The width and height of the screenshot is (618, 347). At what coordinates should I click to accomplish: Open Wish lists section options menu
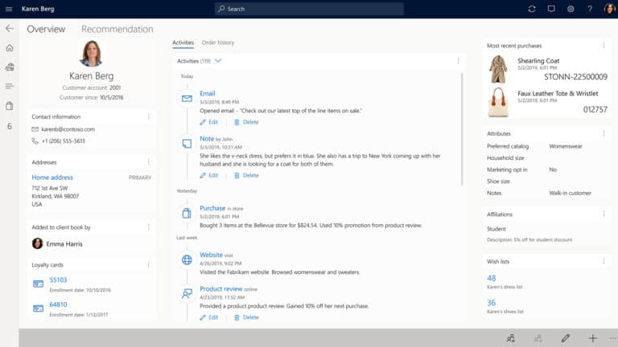coord(604,261)
